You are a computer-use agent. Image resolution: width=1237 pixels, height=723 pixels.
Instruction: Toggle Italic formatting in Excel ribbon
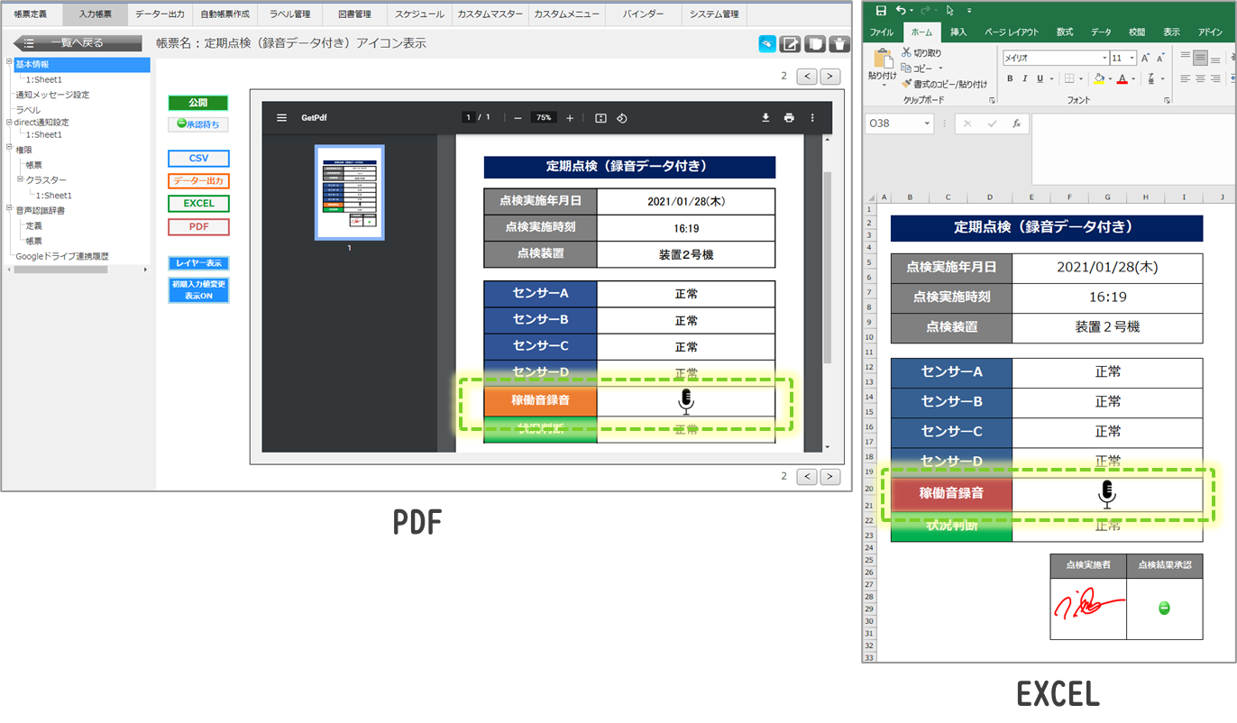[x=1025, y=79]
